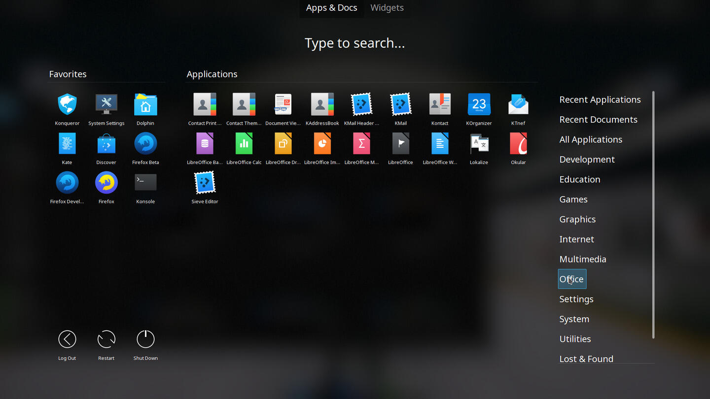Select the Games category
The width and height of the screenshot is (710, 399).
click(x=573, y=199)
